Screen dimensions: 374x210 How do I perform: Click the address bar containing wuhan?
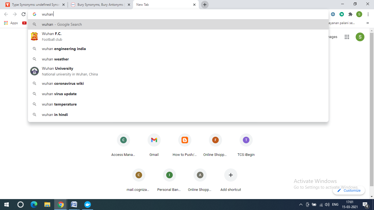(178, 14)
